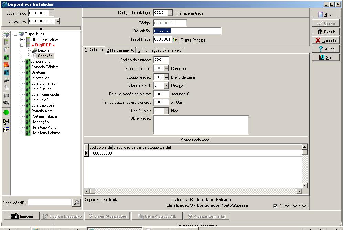Select Loja Blumenau in the device tree
This screenshot has width=343, height=230.
(43, 83)
